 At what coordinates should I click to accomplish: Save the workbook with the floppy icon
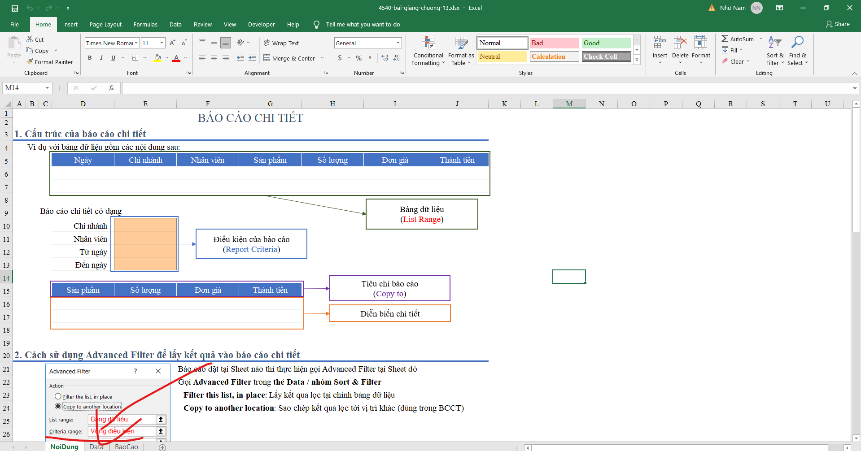tap(15, 8)
